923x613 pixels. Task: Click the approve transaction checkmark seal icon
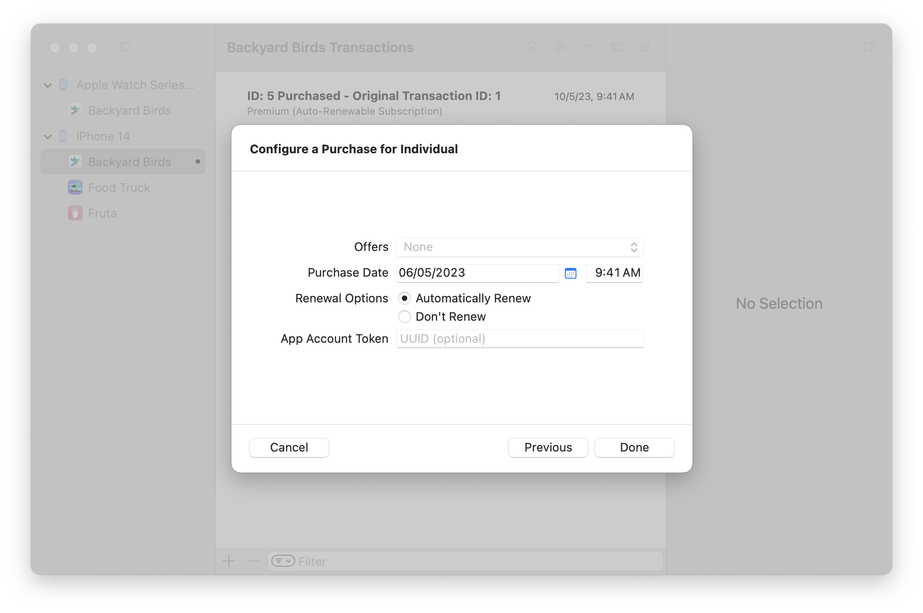pos(532,47)
